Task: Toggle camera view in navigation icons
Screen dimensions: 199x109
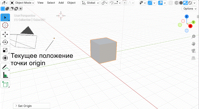Action: click(x=193, y=51)
